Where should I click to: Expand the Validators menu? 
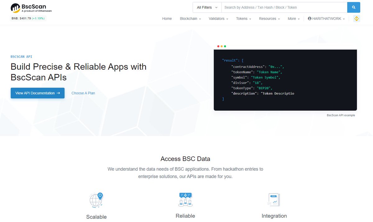pyautogui.click(x=218, y=19)
